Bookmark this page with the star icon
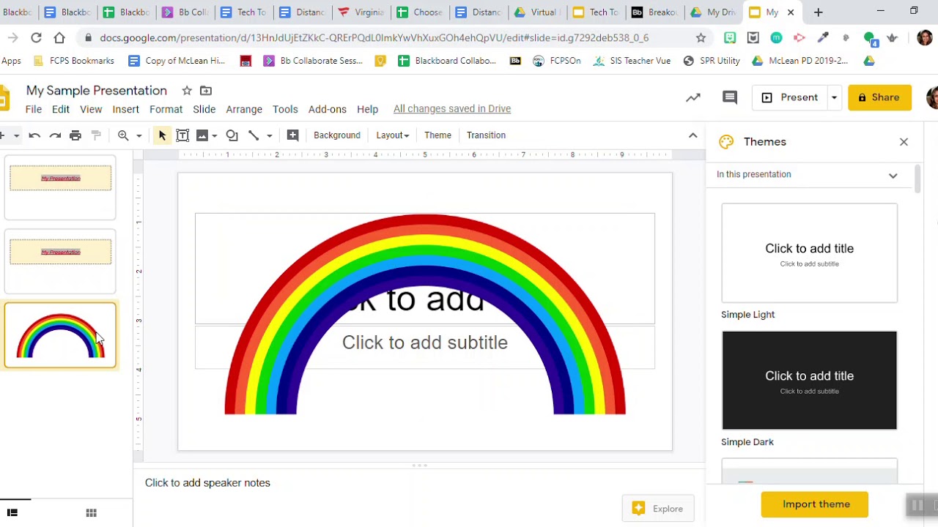 tap(701, 38)
